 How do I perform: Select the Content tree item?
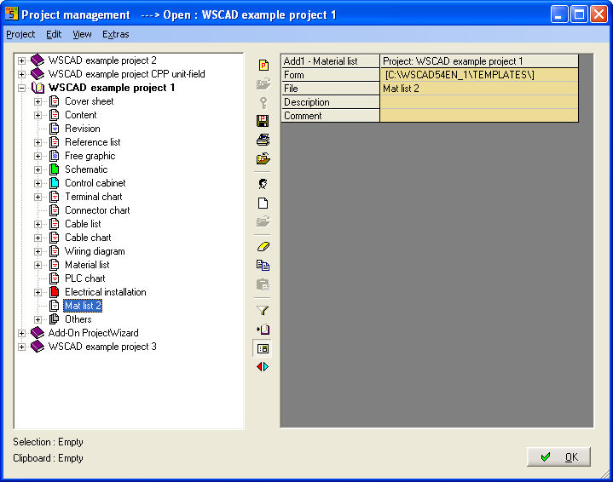tap(80, 115)
